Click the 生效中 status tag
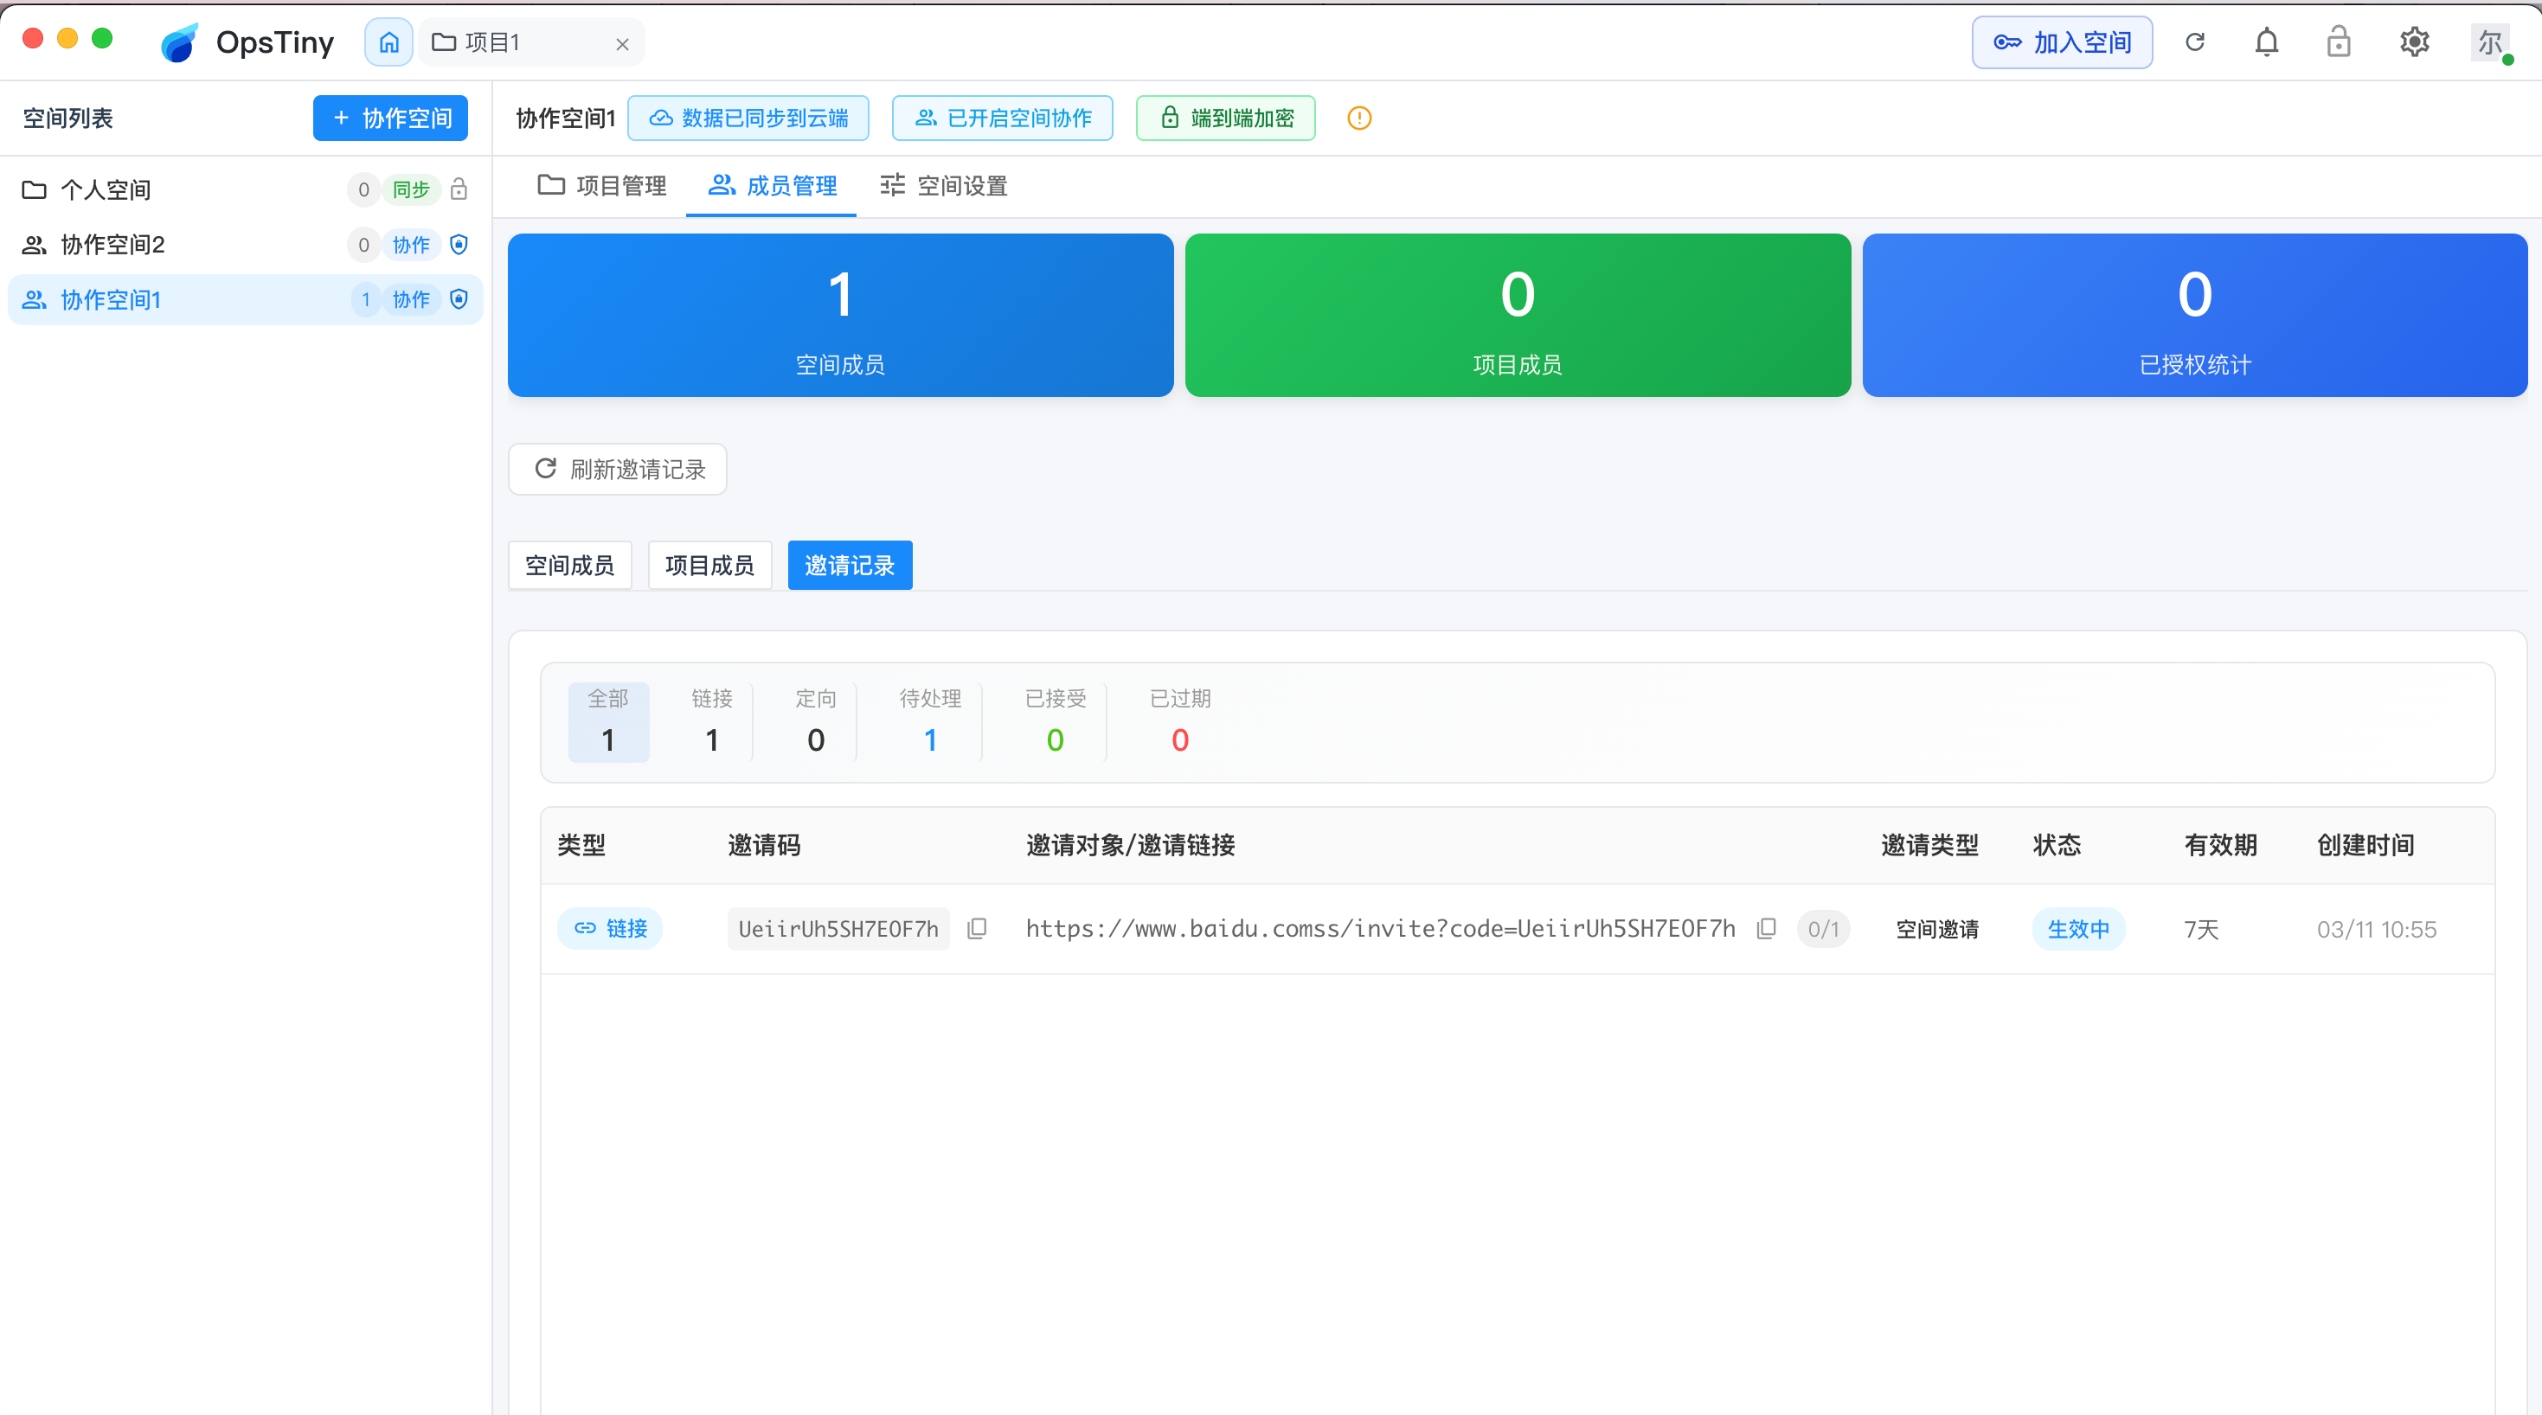Image resolution: width=2542 pixels, height=1415 pixels. [2078, 929]
